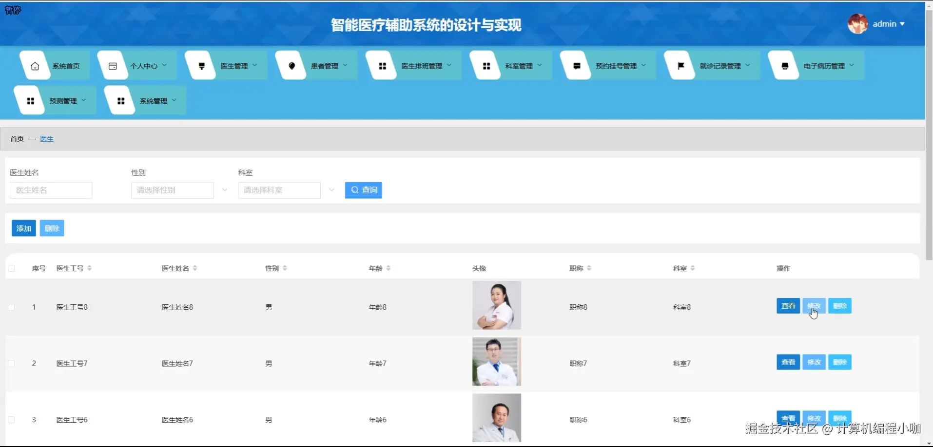
Task: Click the 查询 search button
Action: [364, 190]
